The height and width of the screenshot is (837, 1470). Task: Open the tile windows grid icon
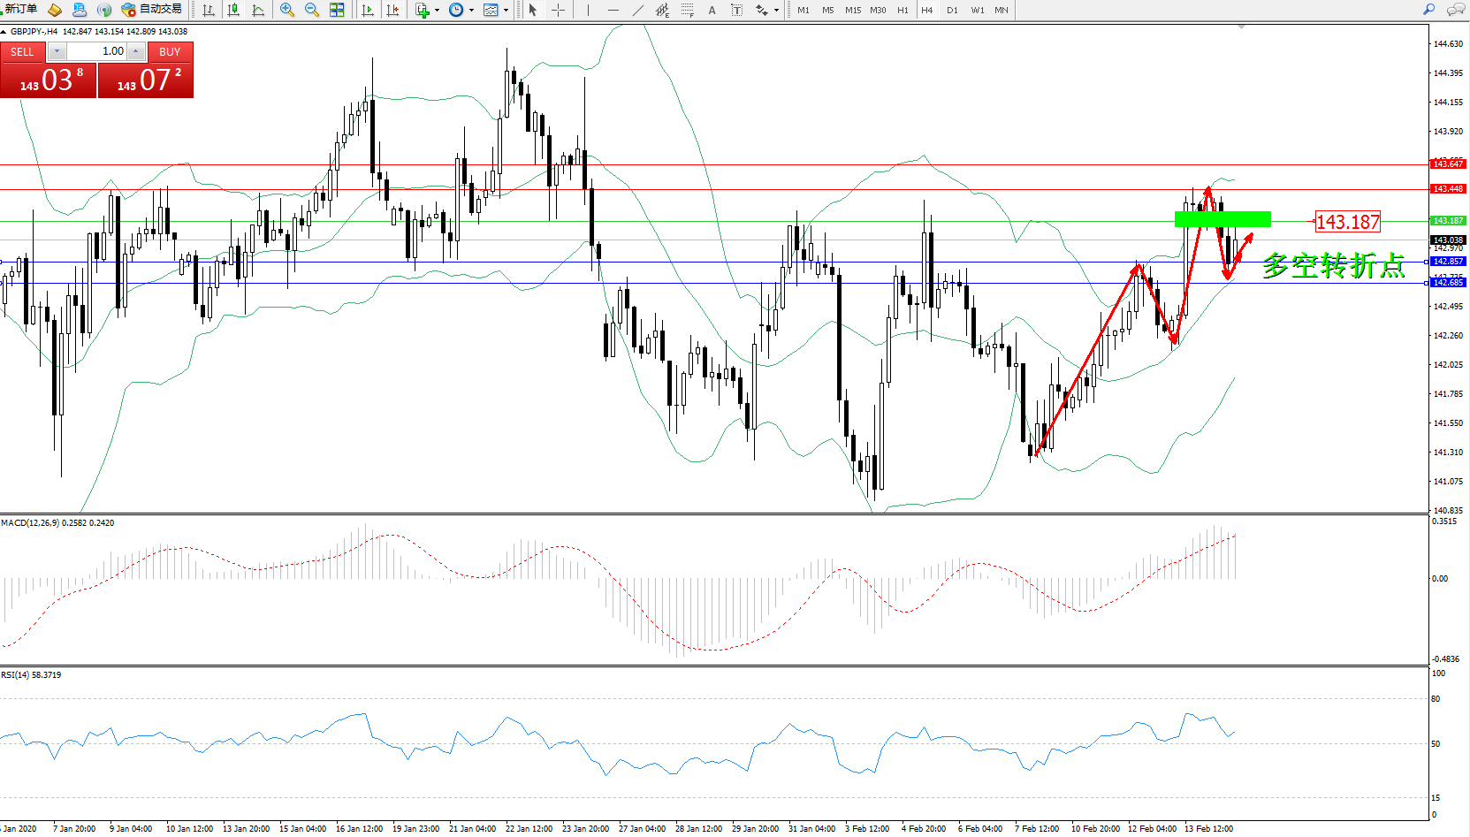pos(337,10)
